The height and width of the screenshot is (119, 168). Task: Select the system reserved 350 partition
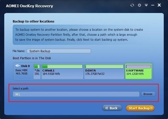click(x=37, y=71)
